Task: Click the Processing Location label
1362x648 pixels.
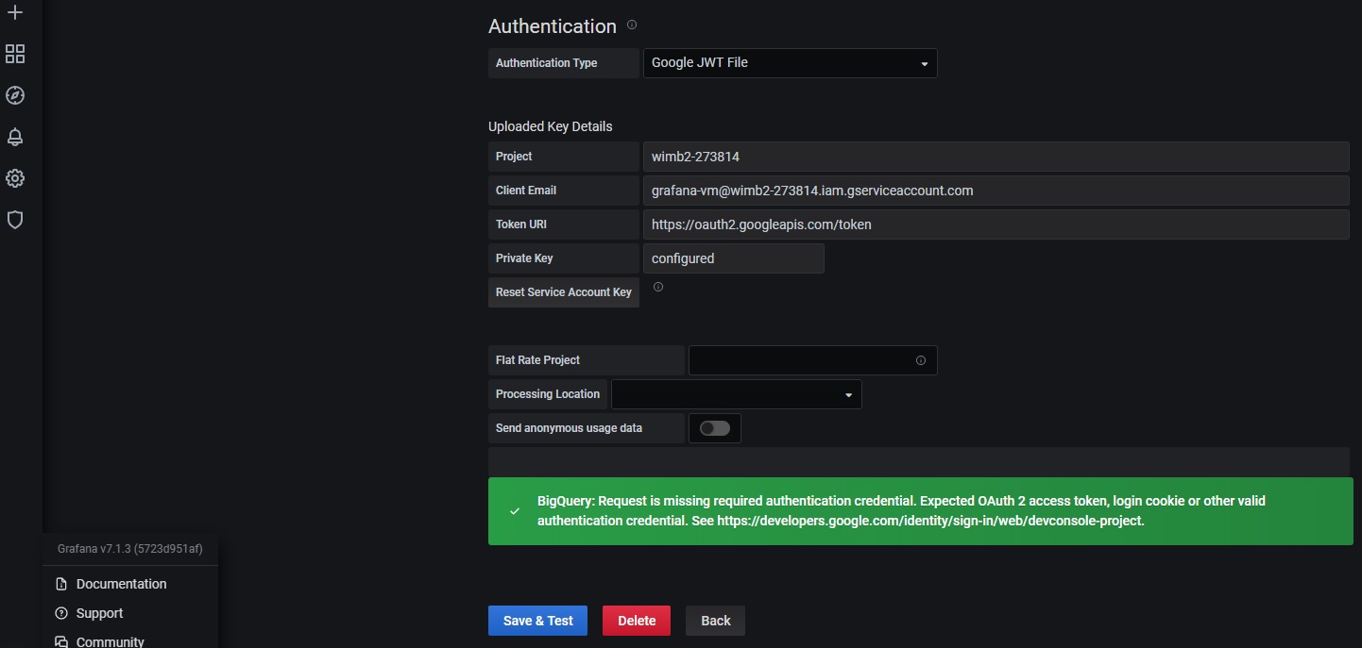Action: tap(548, 394)
